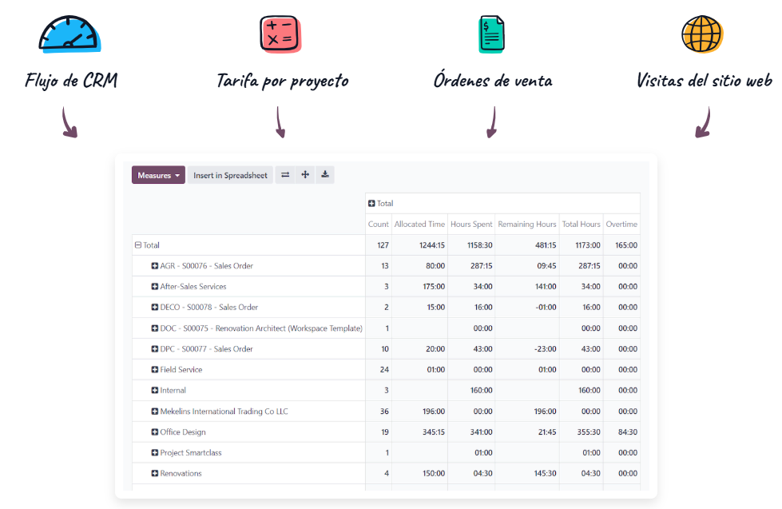This screenshot has height=509, width=782.
Task: Expand the AGR - S00076 Sales Order row
Action: point(155,266)
